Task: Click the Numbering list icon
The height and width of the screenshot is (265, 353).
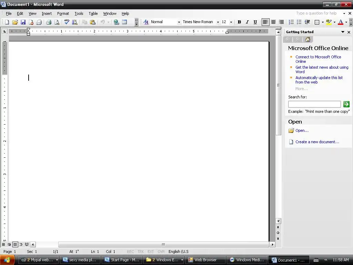Action: click(291, 22)
